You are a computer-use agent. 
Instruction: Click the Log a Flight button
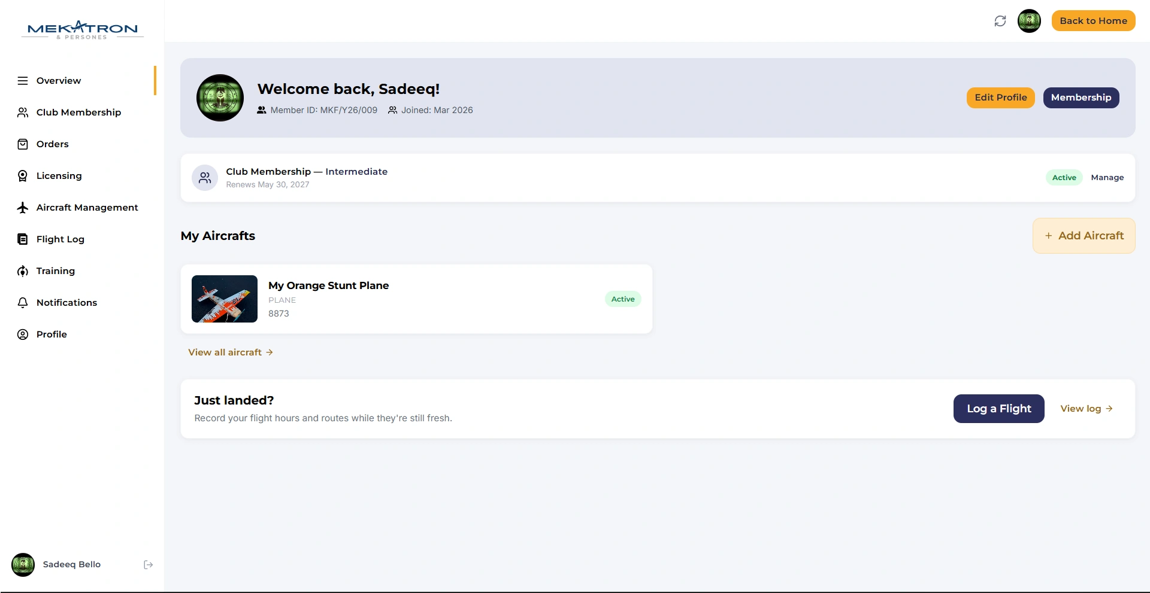998,409
